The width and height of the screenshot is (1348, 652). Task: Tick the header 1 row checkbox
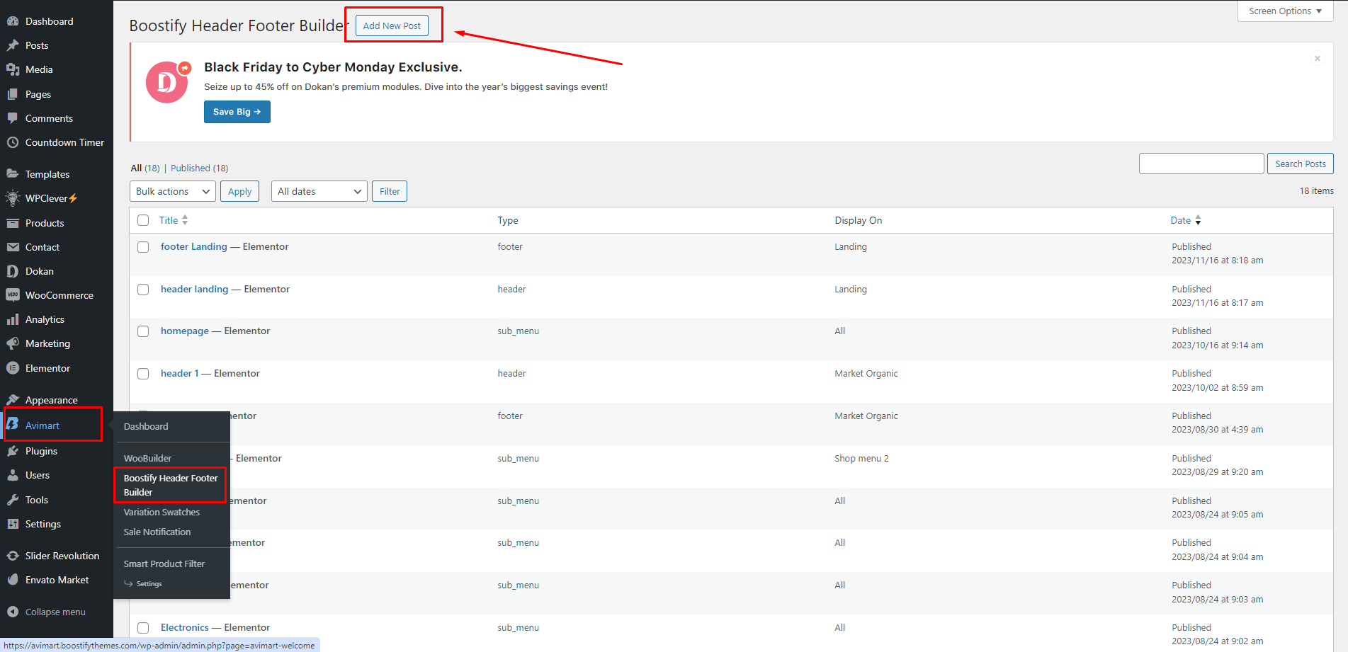click(x=143, y=374)
